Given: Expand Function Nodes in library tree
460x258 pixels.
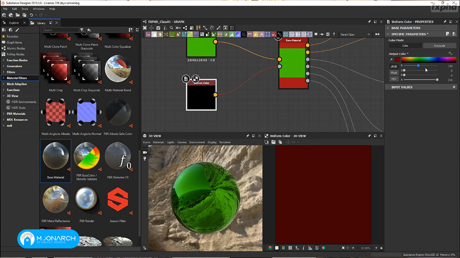Looking at the screenshot, I should click(x=3, y=60).
